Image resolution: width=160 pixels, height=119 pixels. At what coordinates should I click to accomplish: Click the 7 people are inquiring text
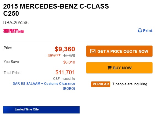tap(130, 84)
